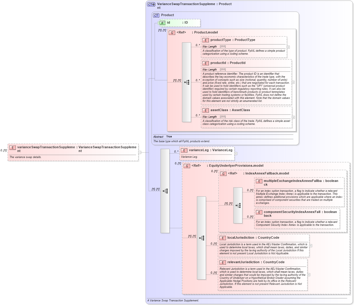Click the G icon of IndexAnnexFallback.model
Image resolution: width=354 pixels, height=305 pixels.
click(x=223, y=174)
